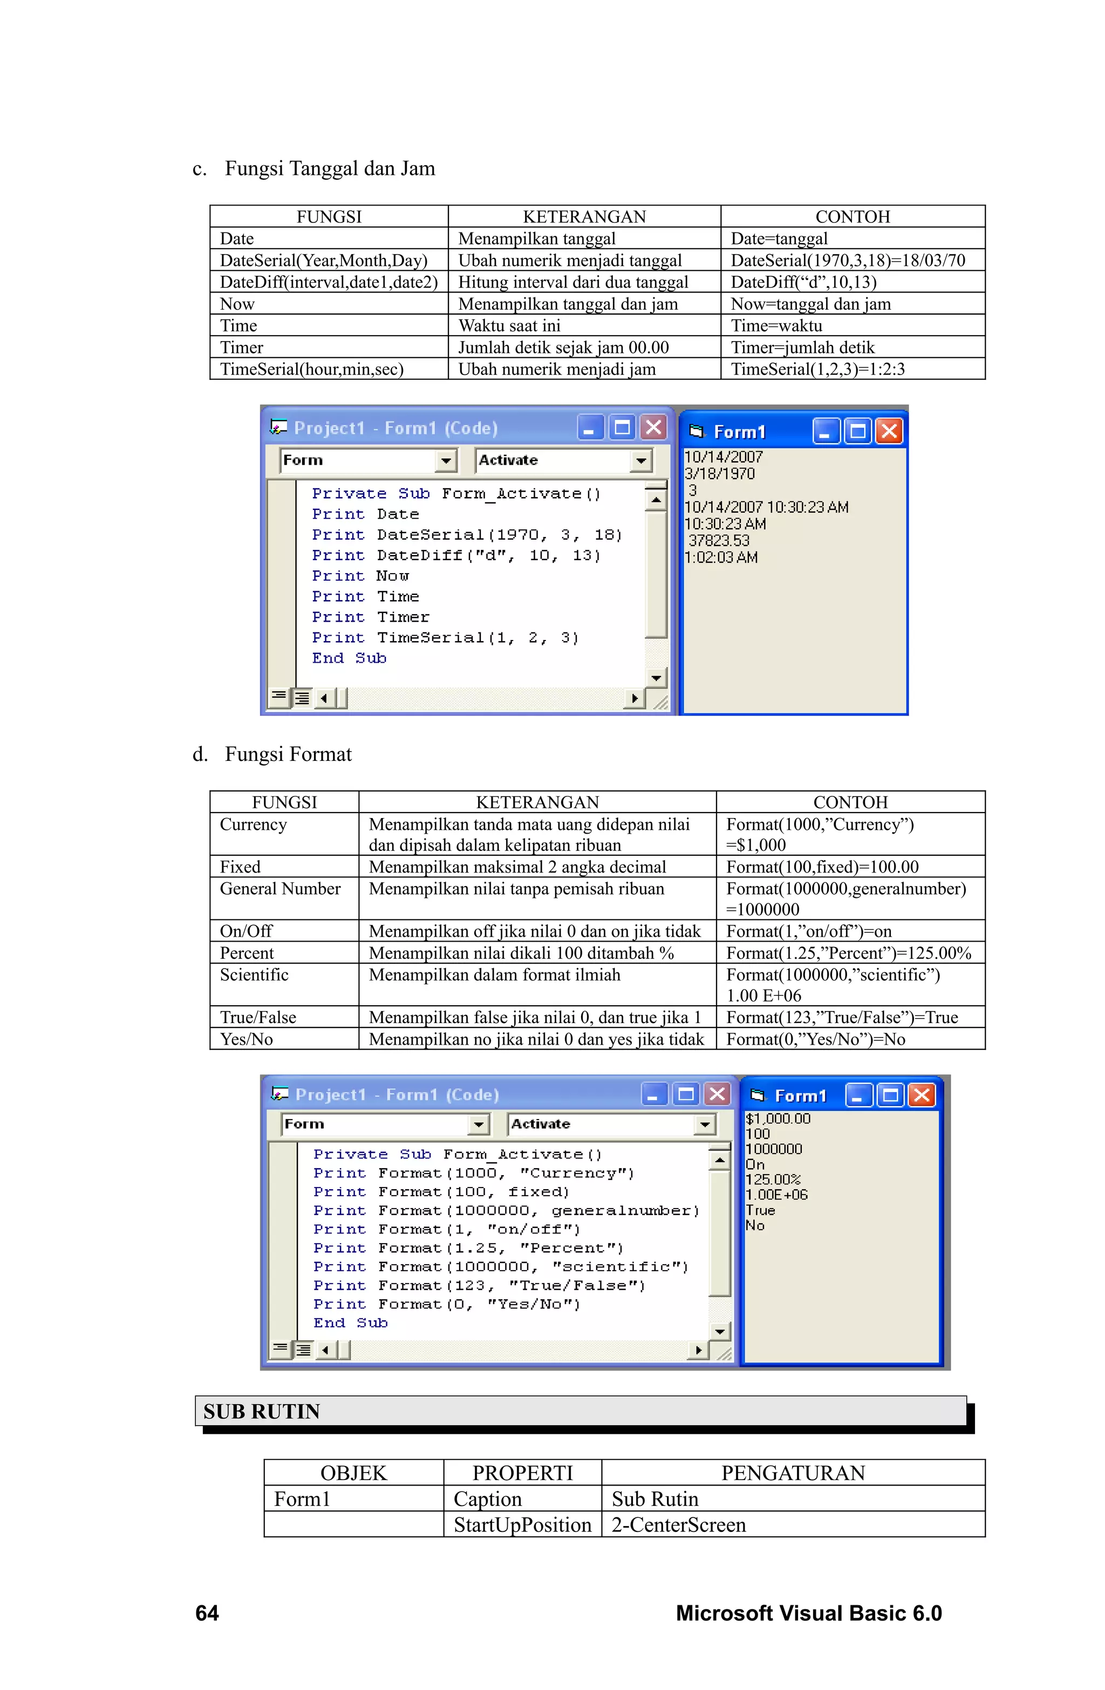Maximize the upper Project1 code window
Screen dimensions: 1105x1690
(x=622, y=427)
